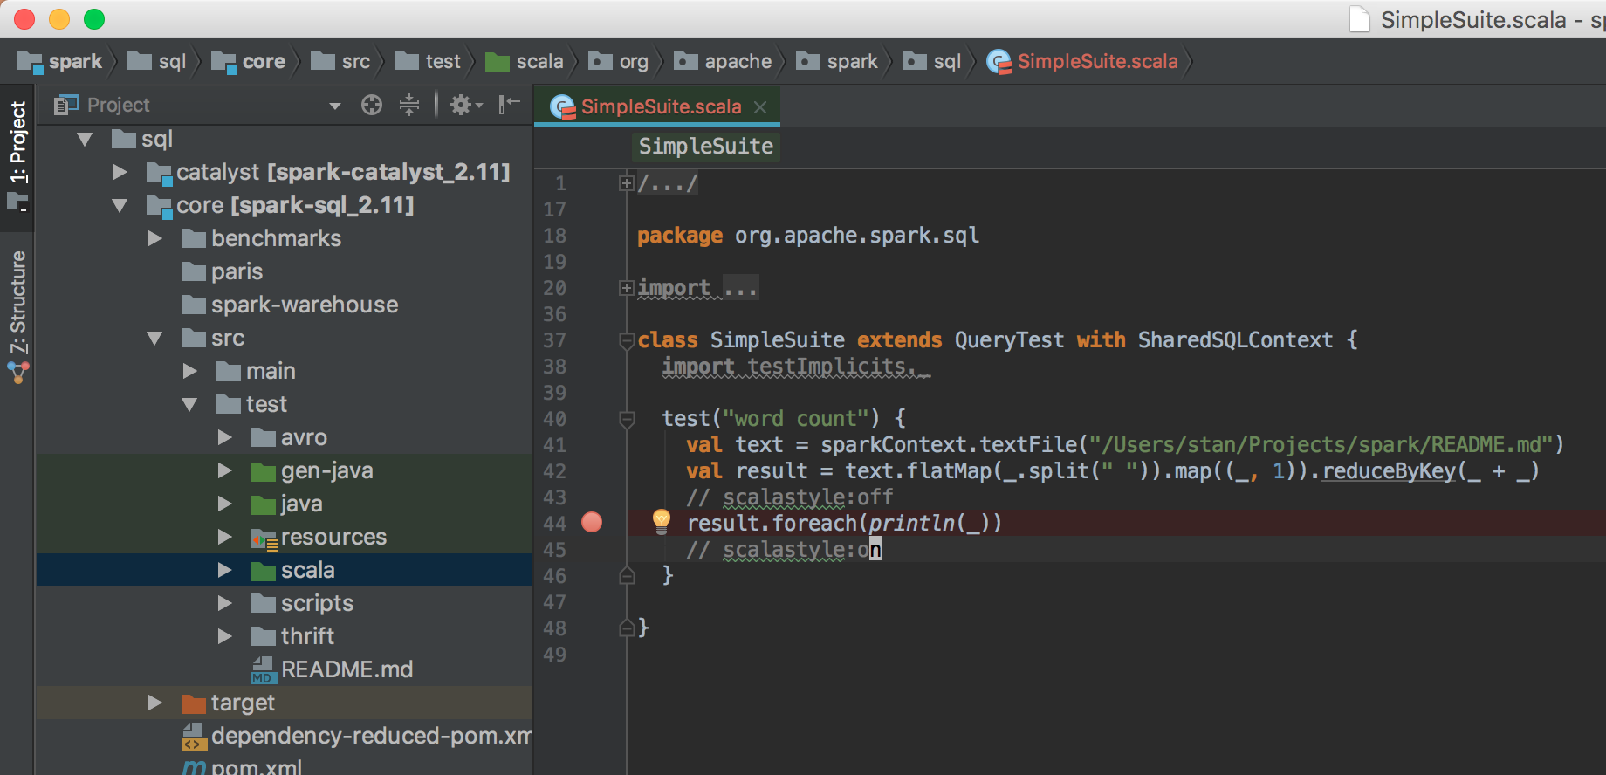Click the yellow lightbulb intention icon
Viewport: 1606px width, 775px height.
pos(662,521)
